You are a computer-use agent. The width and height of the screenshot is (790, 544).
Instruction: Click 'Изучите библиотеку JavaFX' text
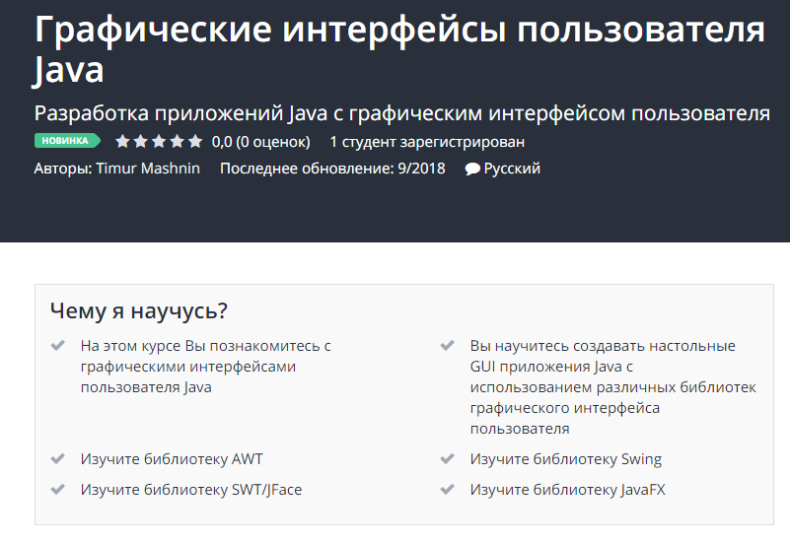[567, 489]
